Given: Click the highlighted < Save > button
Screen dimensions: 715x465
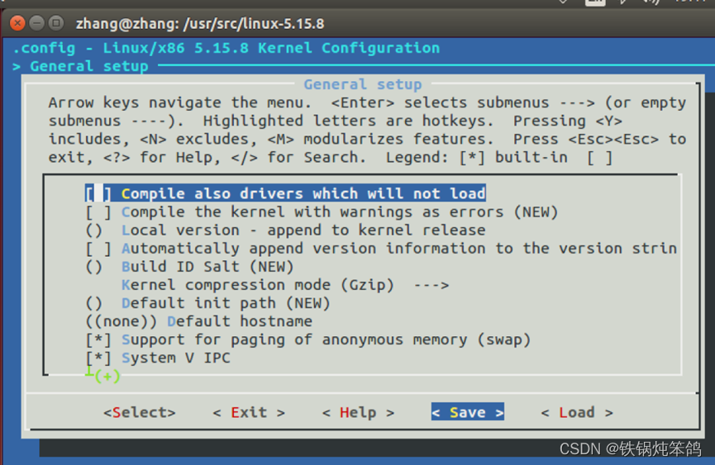Looking at the screenshot, I should (x=468, y=411).
